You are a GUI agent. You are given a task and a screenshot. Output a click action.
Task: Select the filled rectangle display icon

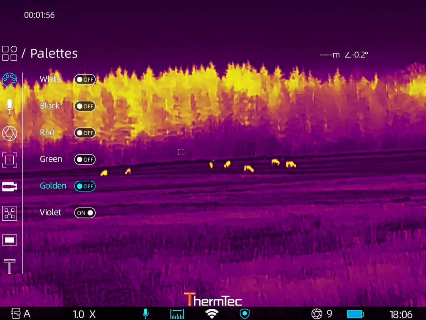pos(10,240)
